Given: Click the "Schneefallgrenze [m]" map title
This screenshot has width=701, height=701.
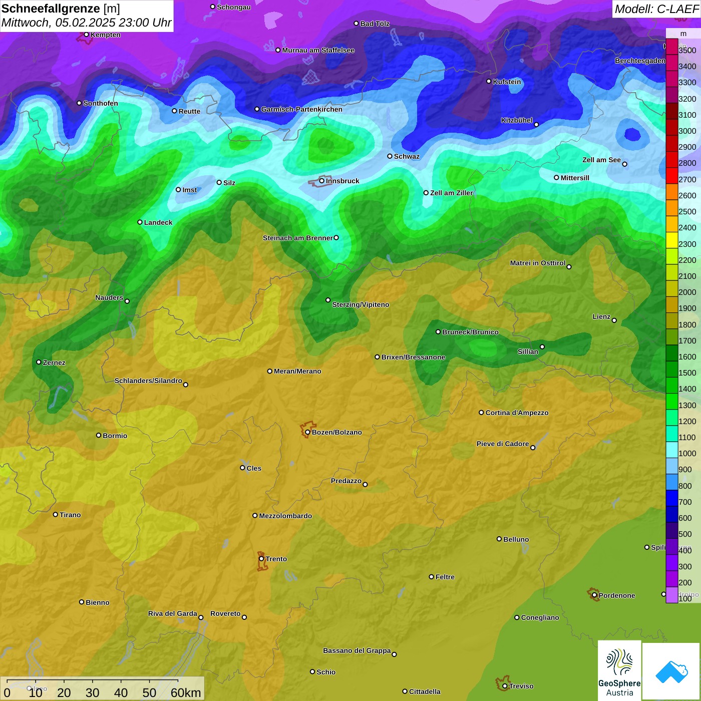Looking at the screenshot, I should tap(61, 9).
